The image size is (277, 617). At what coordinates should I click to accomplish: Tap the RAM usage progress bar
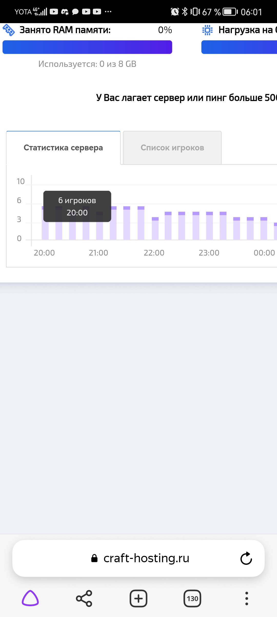coord(87,47)
